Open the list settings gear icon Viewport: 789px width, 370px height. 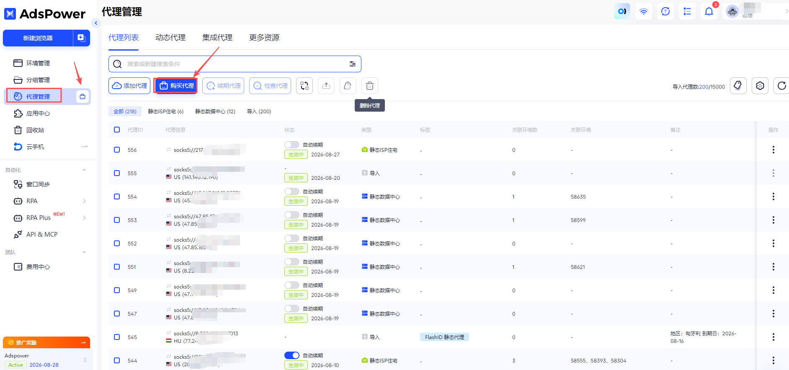(760, 86)
